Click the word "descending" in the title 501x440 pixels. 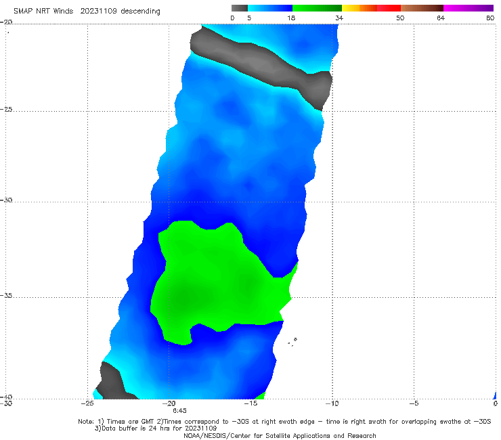click(141, 12)
